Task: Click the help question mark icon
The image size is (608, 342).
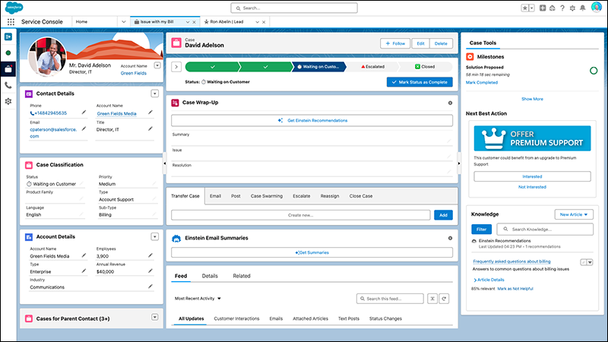Action: tap(561, 8)
